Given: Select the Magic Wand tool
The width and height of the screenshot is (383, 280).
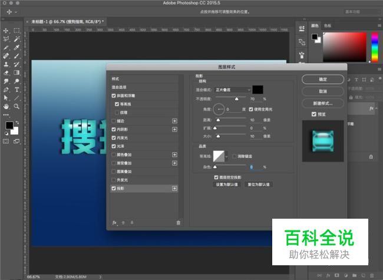Looking at the screenshot, I should (x=16, y=39).
